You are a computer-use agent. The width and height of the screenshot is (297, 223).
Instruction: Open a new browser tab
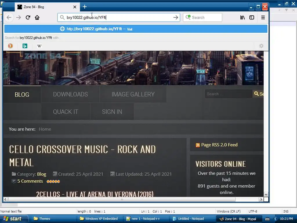point(85,7)
